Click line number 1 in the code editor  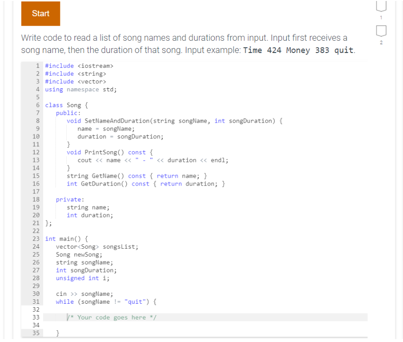(x=37, y=65)
